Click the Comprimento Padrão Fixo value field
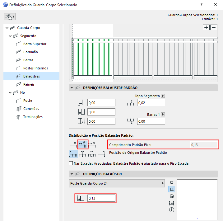The width and height of the screenshot is (223, 221). click(x=204, y=145)
